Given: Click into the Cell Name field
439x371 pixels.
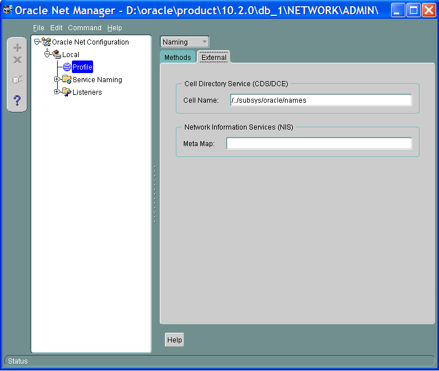Looking at the screenshot, I should (x=321, y=100).
